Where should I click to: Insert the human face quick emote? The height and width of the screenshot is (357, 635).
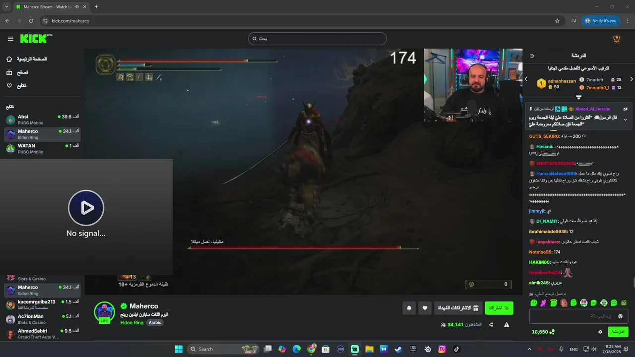[564, 302]
